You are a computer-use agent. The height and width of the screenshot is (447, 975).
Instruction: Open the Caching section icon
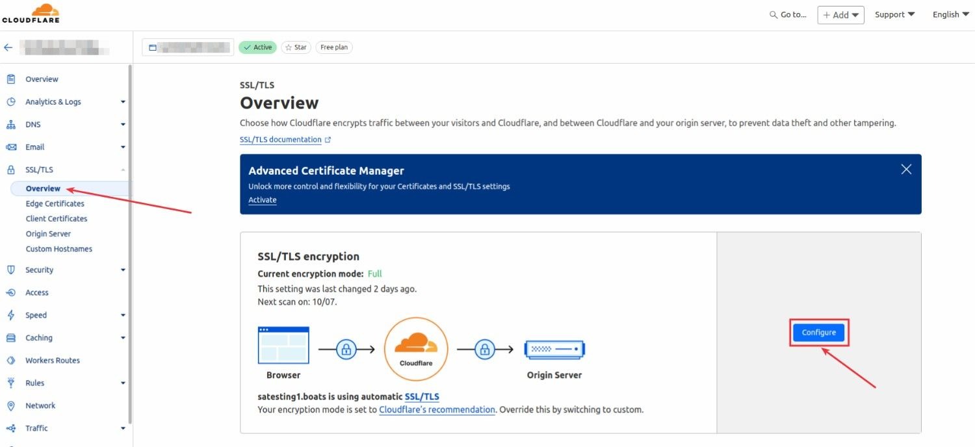click(x=13, y=337)
